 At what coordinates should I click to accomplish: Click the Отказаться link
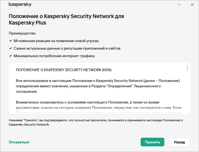(x=19, y=142)
